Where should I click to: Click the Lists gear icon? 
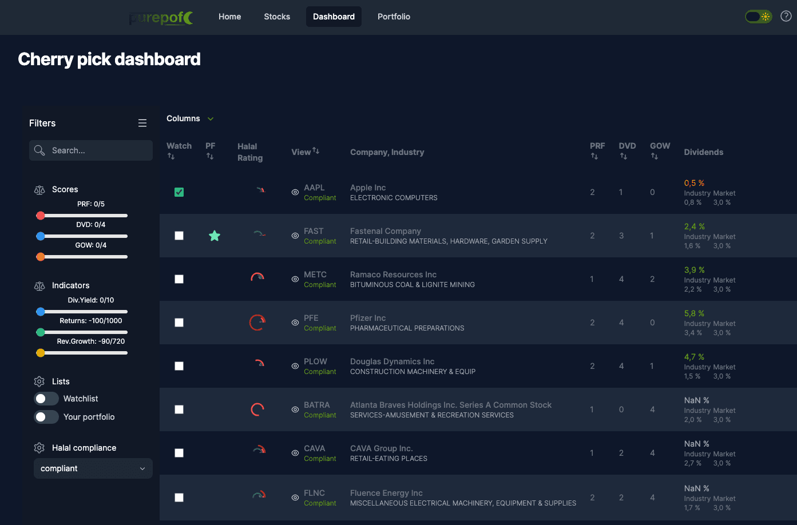39,381
